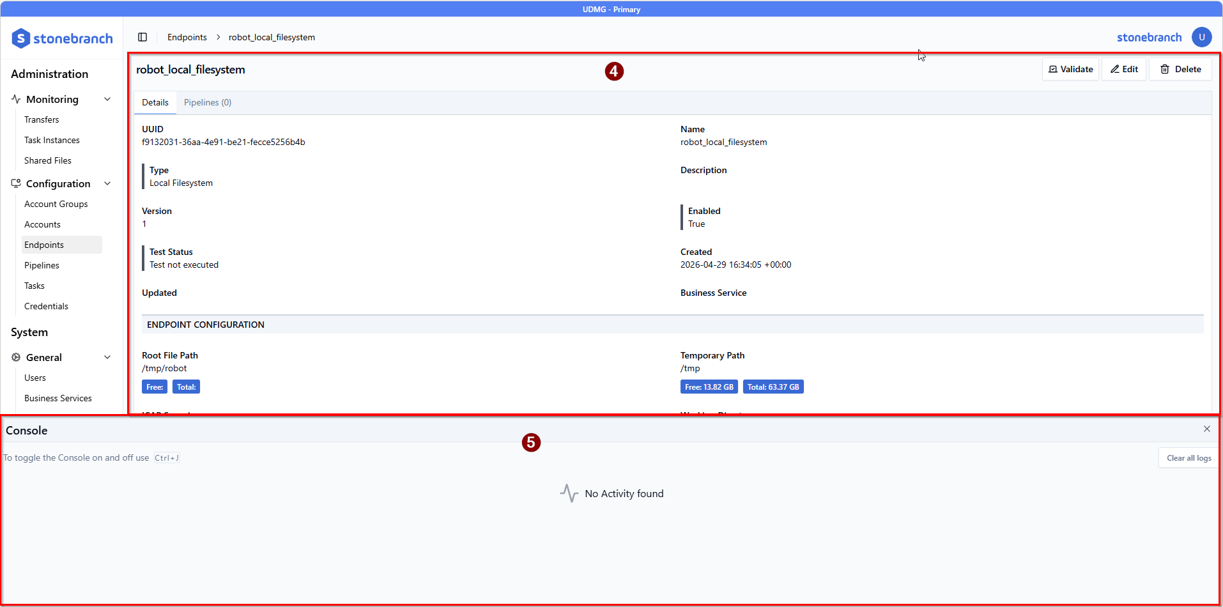1223x607 pixels.
Task: Open Shared Files in sidebar
Action: [x=48, y=160]
